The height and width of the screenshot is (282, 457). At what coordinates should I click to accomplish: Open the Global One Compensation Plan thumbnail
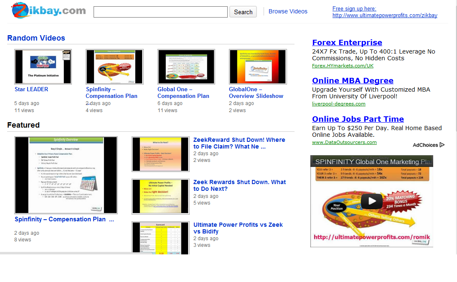click(186, 67)
